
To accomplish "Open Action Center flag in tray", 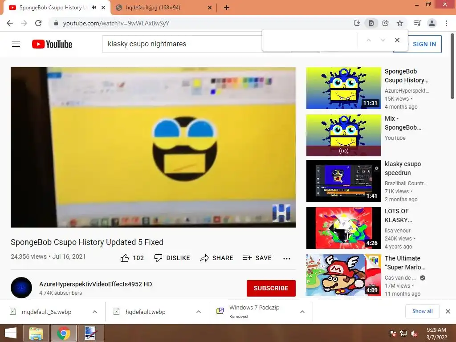I will 392,333.
